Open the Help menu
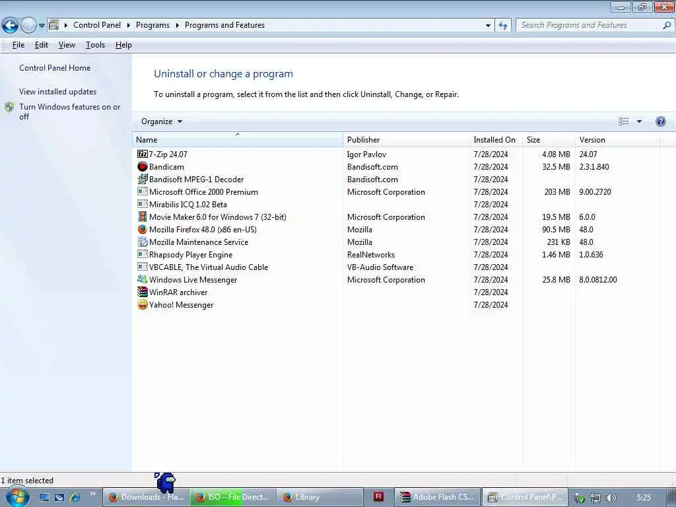The height and width of the screenshot is (507, 676). (123, 45)
